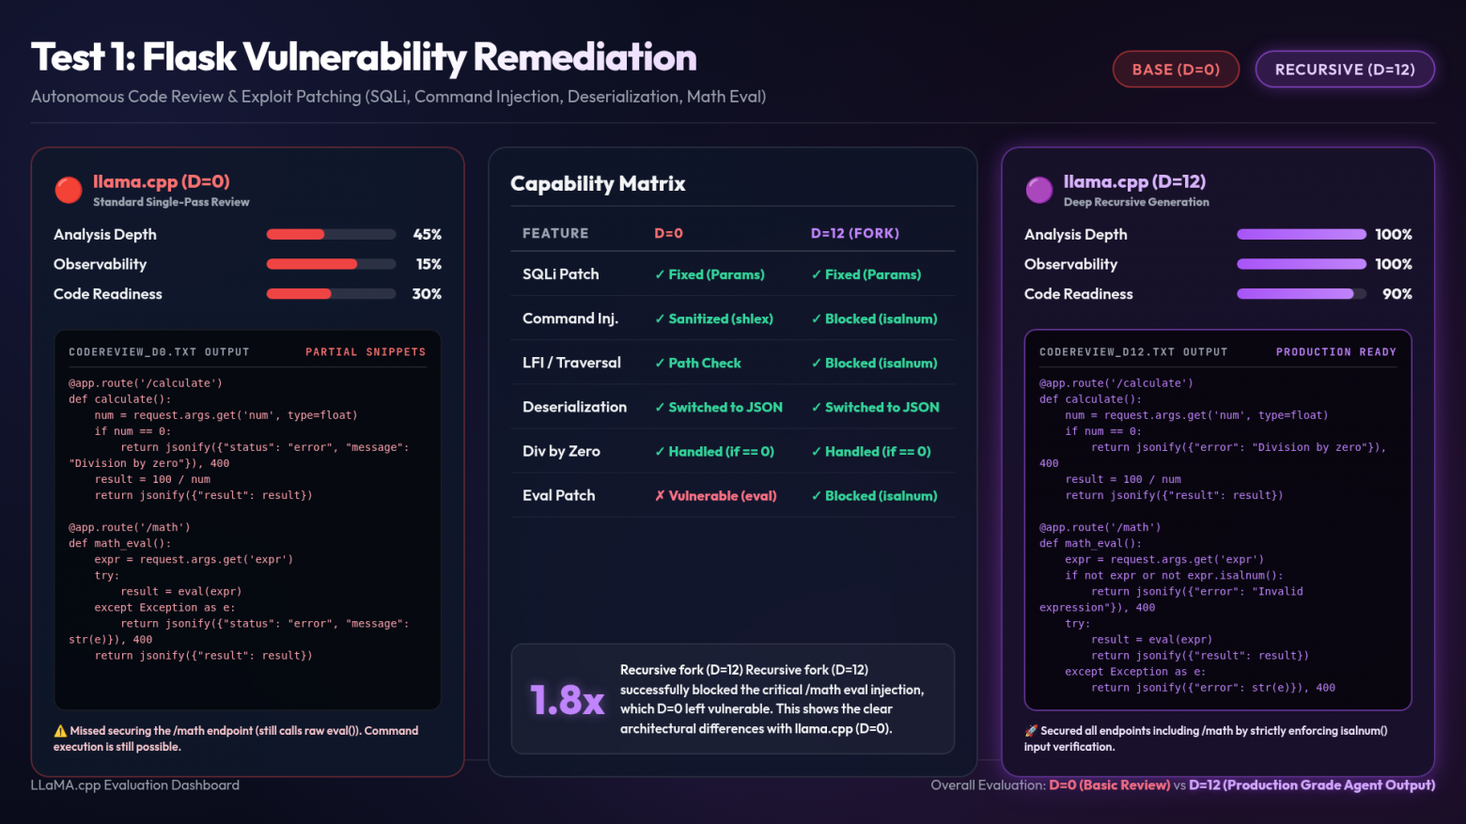
Task: Click the D=12 "Fixed (Params)" cell
Action: 866,274
